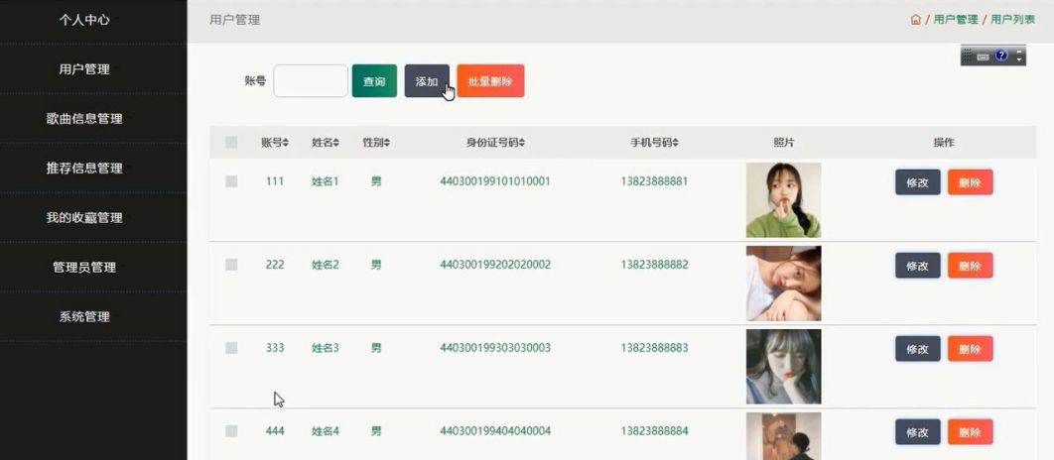Click phone number 13823888884
This screenshot has width=1054, height=460.
pos(654,431)
